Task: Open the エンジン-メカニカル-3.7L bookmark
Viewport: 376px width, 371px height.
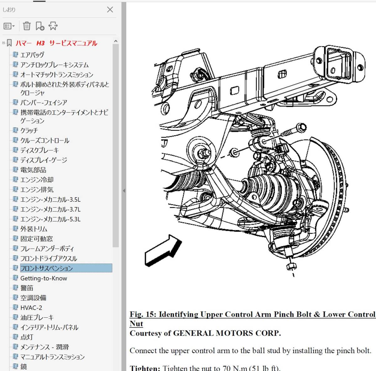Action: (50, 209)
